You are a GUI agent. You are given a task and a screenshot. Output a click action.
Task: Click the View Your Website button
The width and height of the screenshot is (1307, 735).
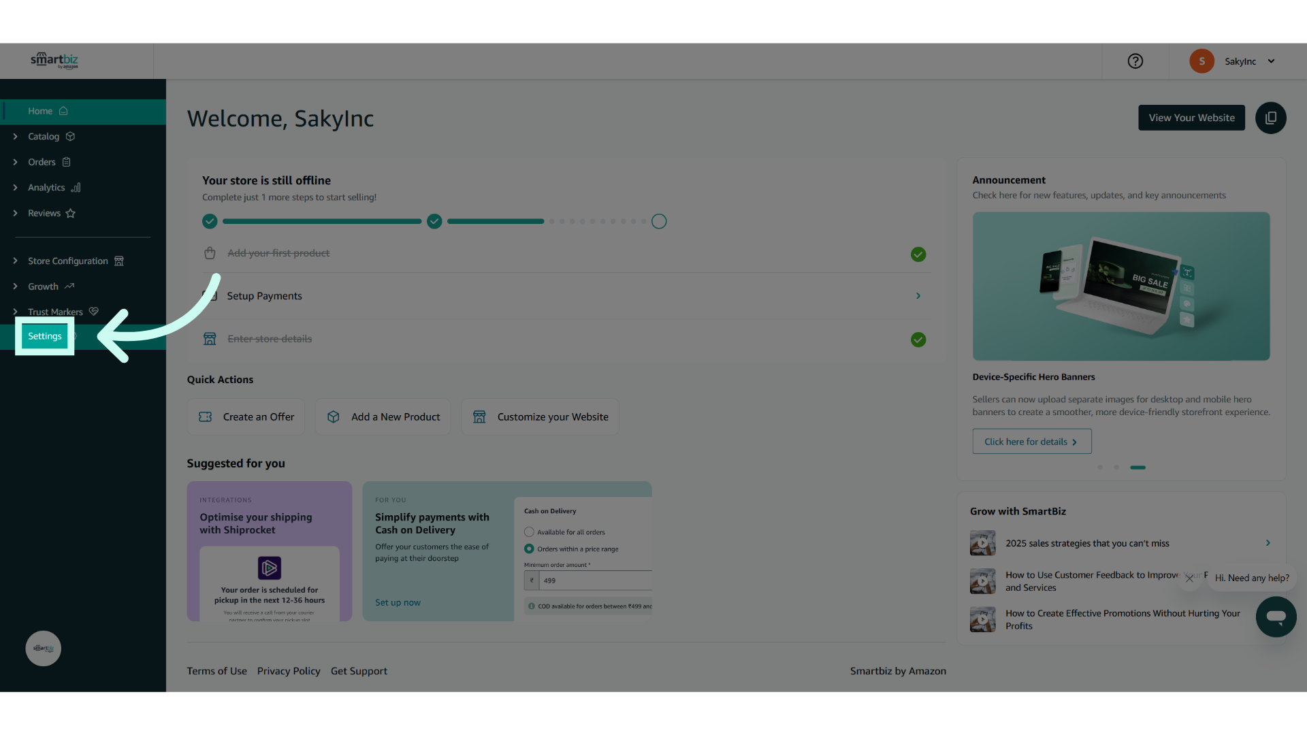(1191, 118)
